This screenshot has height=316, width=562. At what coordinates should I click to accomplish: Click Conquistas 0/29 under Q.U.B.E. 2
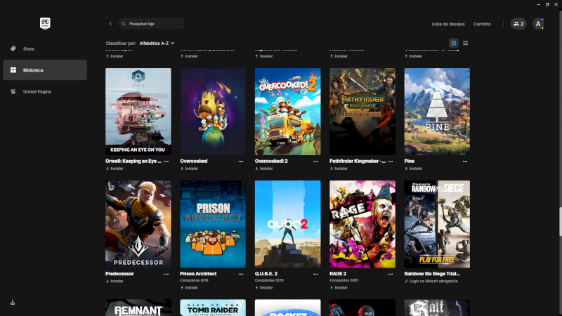point(269,280)
